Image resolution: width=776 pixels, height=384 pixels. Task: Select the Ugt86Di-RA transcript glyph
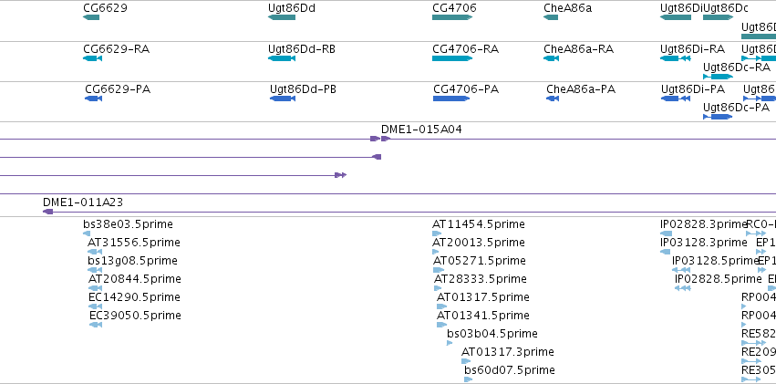(x=676, y=58)
